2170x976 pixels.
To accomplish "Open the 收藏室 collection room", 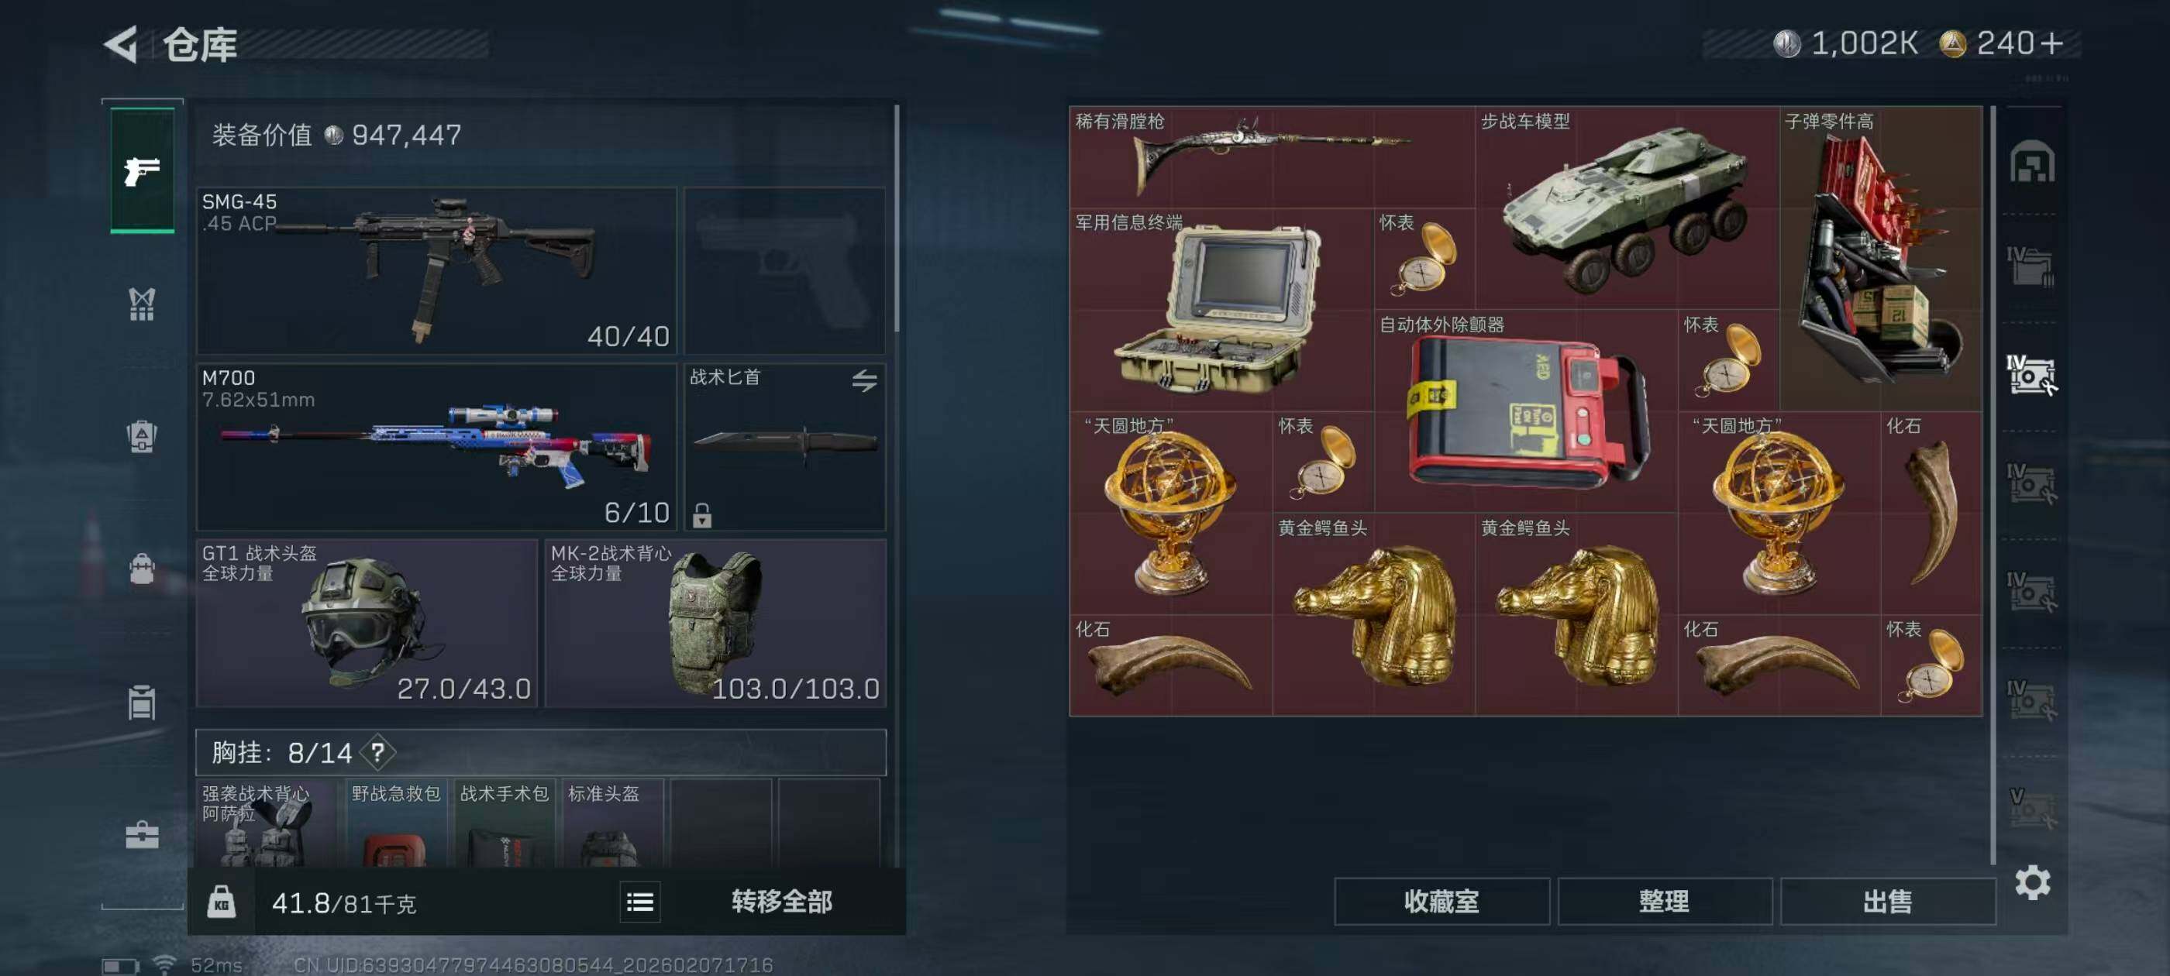I will click(x=1441, y=901).
